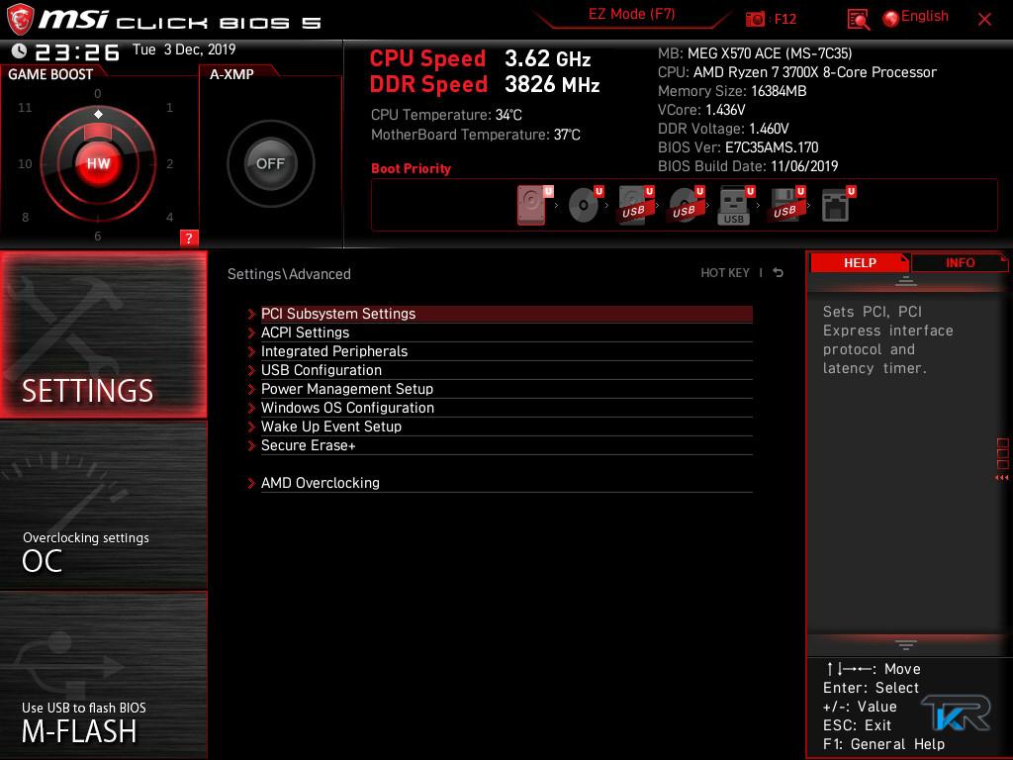1013x760 pixels.
Task: Switch to the HELP tab
Action: pyautogui.click(x=860, y=262)
